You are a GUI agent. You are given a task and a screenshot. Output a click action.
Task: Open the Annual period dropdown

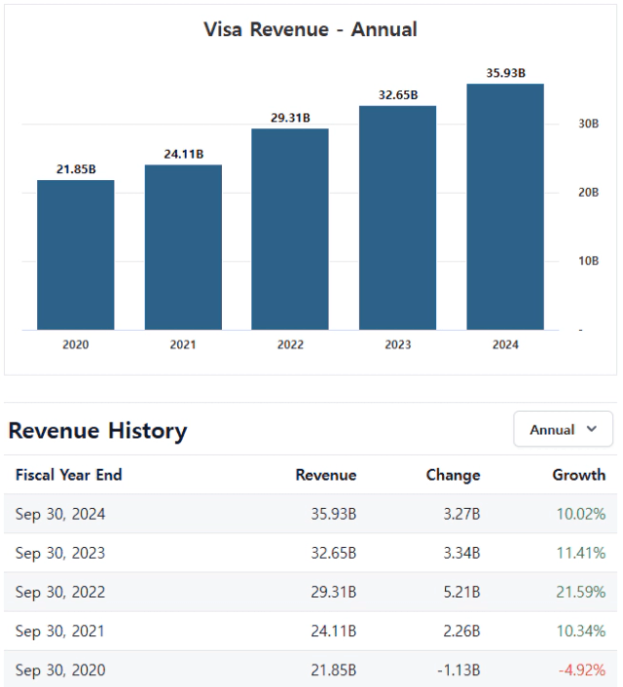(563, 429)
